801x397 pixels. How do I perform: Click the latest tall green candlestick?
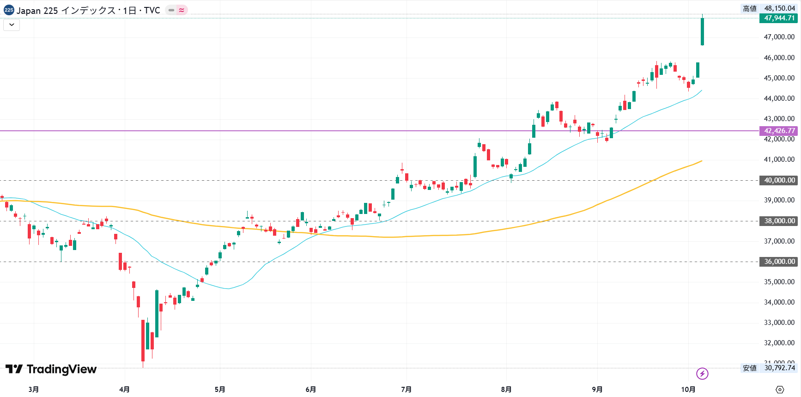tap(702, 31)
